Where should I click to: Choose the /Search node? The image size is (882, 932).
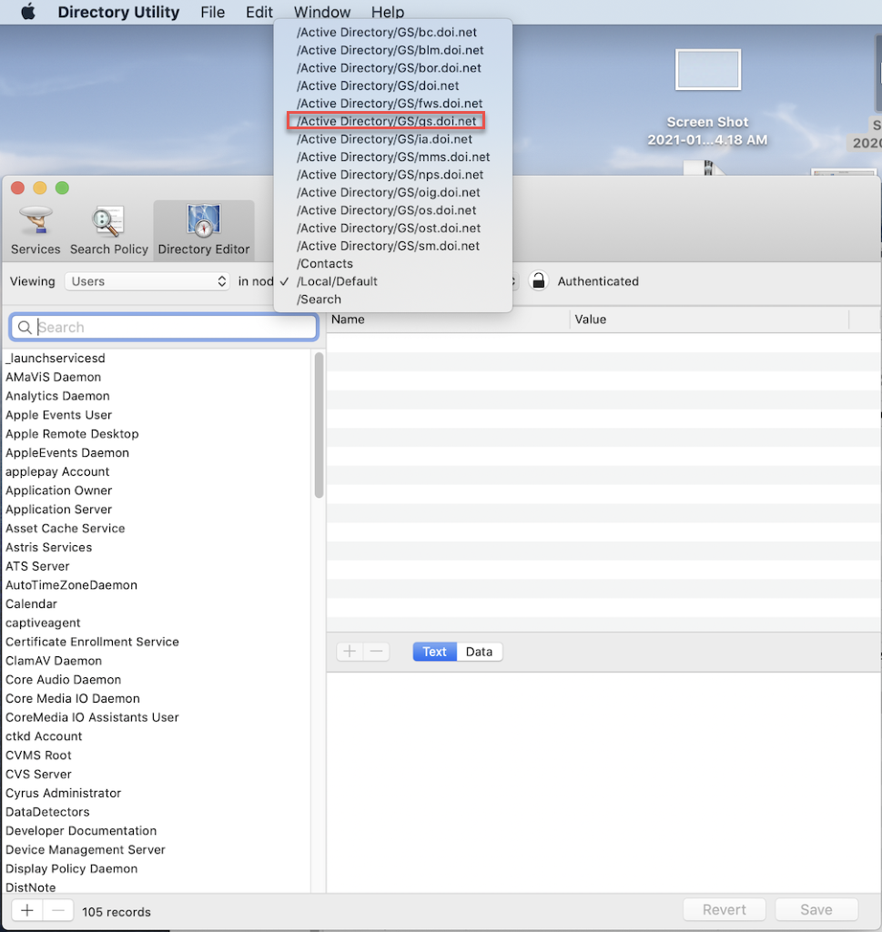pos(393,299)
